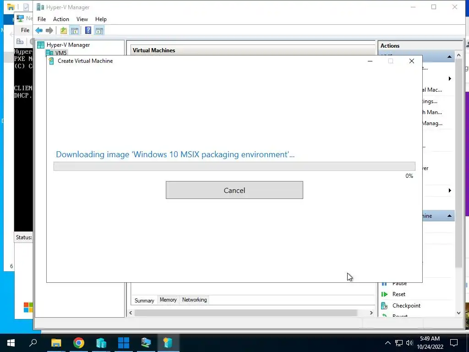Toggle the Show/Hide Action Pane icon
This screenshot has width=469, height=352.
click(x=99, y=30)
